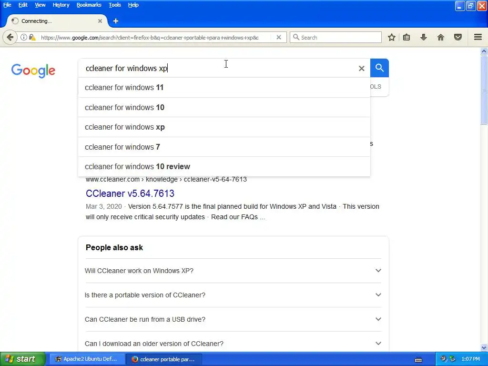Stop loading with the X in address bar
488x366 pixels.
click(x=279, y=37)
